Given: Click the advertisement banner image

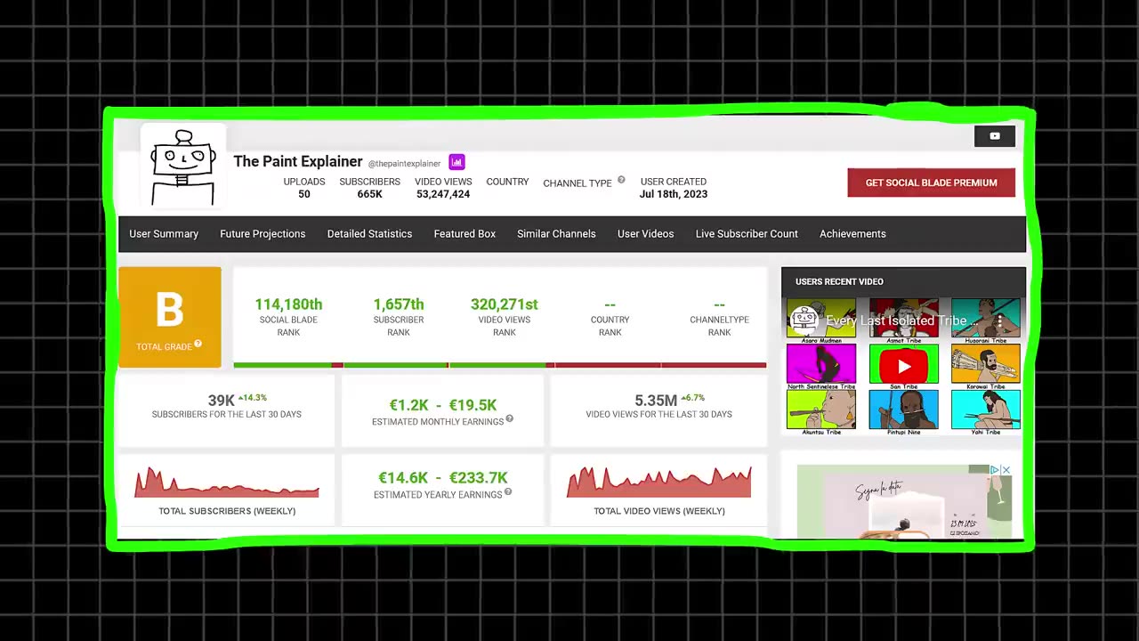Looking at the screenshot, I should coord(904,501).
